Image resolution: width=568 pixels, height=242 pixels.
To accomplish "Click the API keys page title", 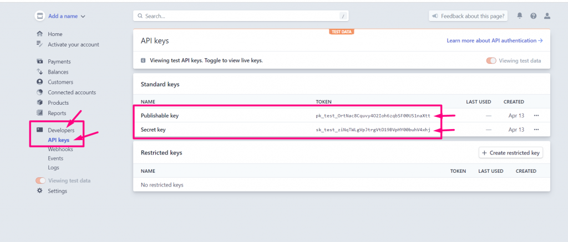I will pyautogui.click(x=155, y=41).
